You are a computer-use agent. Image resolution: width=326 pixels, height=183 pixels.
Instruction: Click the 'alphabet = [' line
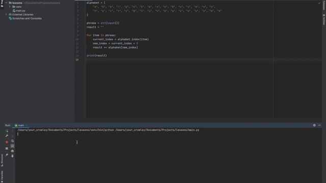tap(96, 3)
